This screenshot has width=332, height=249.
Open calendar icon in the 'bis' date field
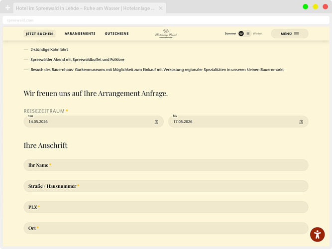pos(301,122)
